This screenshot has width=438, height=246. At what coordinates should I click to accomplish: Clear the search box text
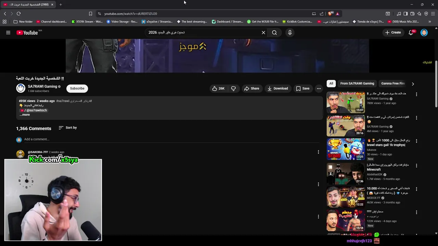tap(263, 32)
